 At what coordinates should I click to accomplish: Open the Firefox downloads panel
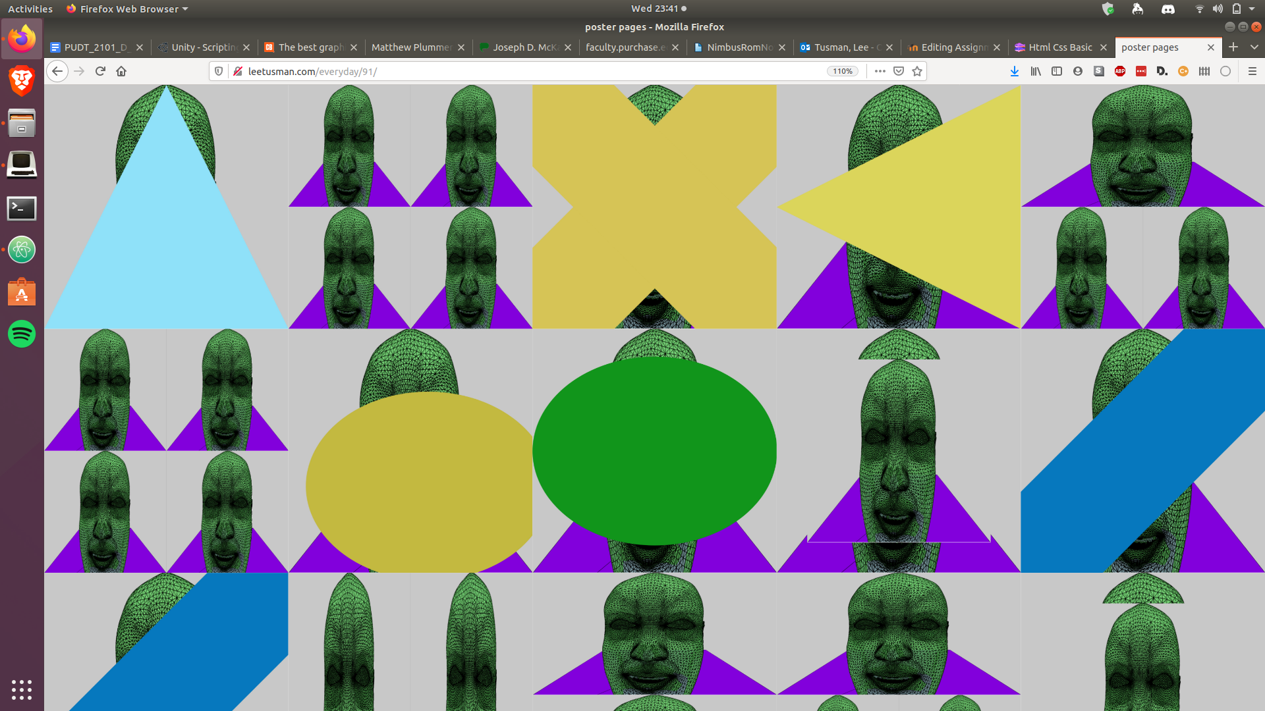(1014, 71)
